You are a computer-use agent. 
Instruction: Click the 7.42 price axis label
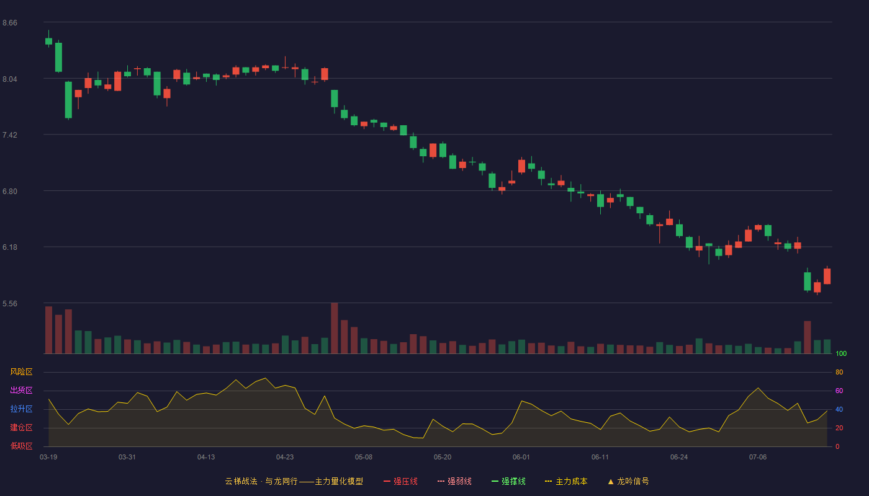click(10, 135)
